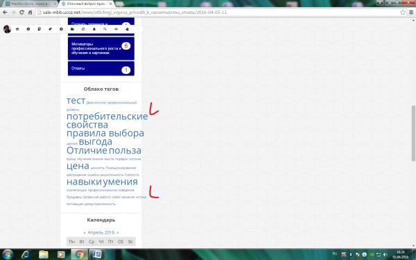Click the цена tag

pos(78,166)
